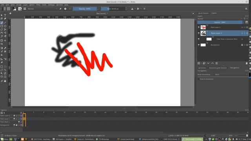251x141 pixels.
Task: Select the Elliptical Selection tool
Action: click(x=5, y=67)
